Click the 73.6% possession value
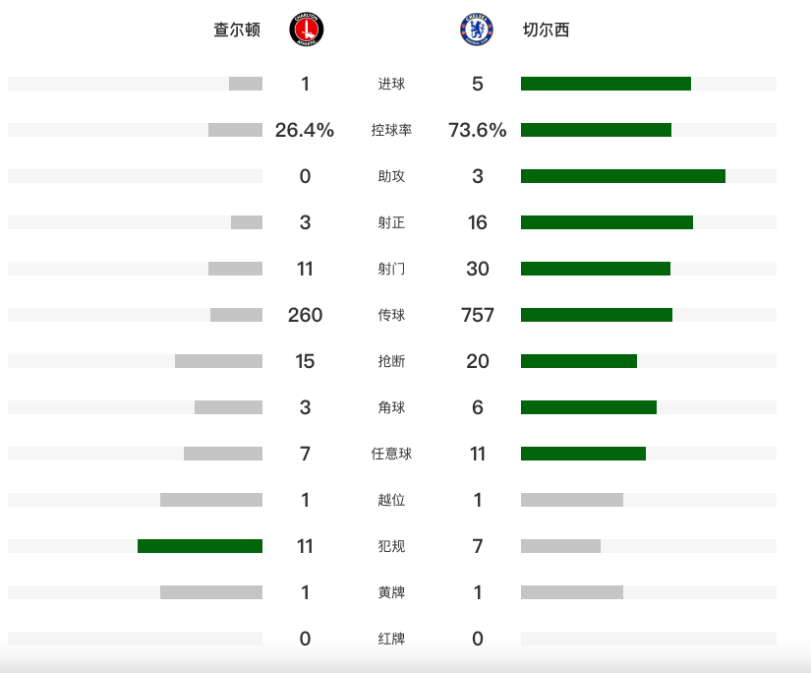 pos(478,130)
